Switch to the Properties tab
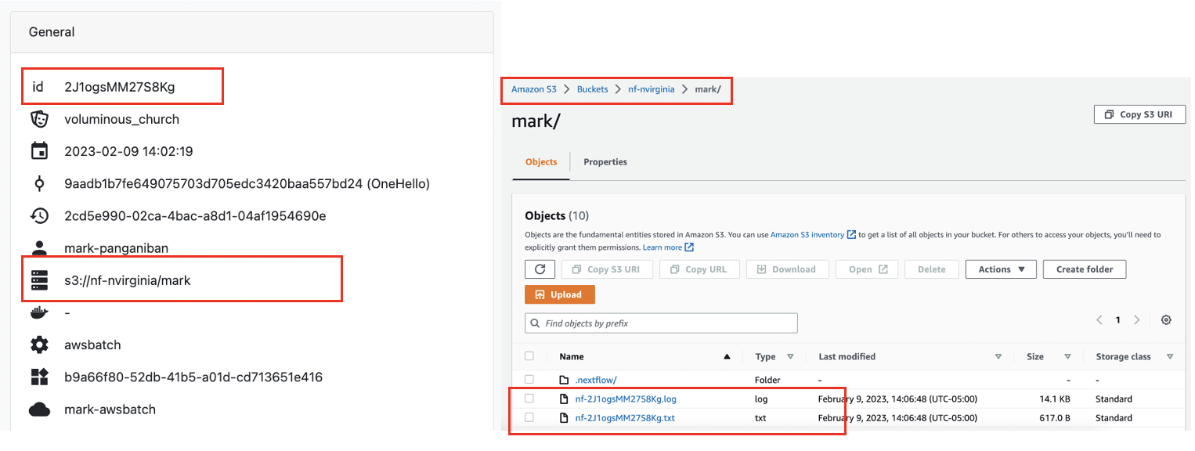 tap(605, 162)
